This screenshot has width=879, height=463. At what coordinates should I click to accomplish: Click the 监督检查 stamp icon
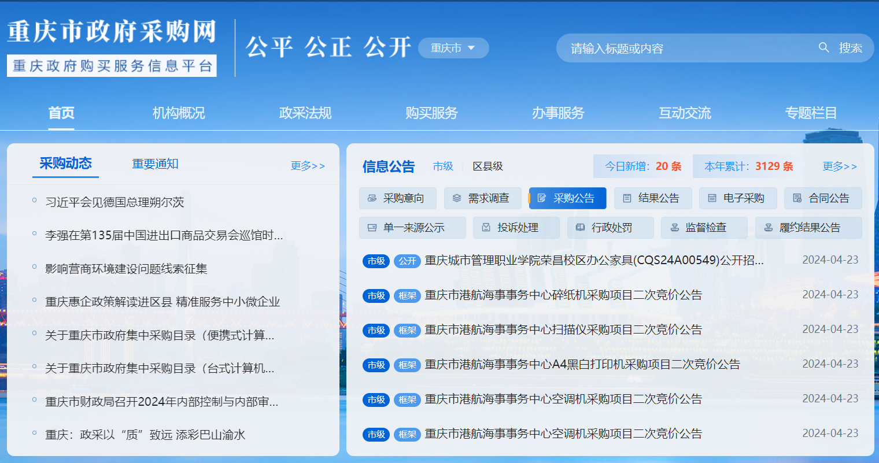click(674, 228)
